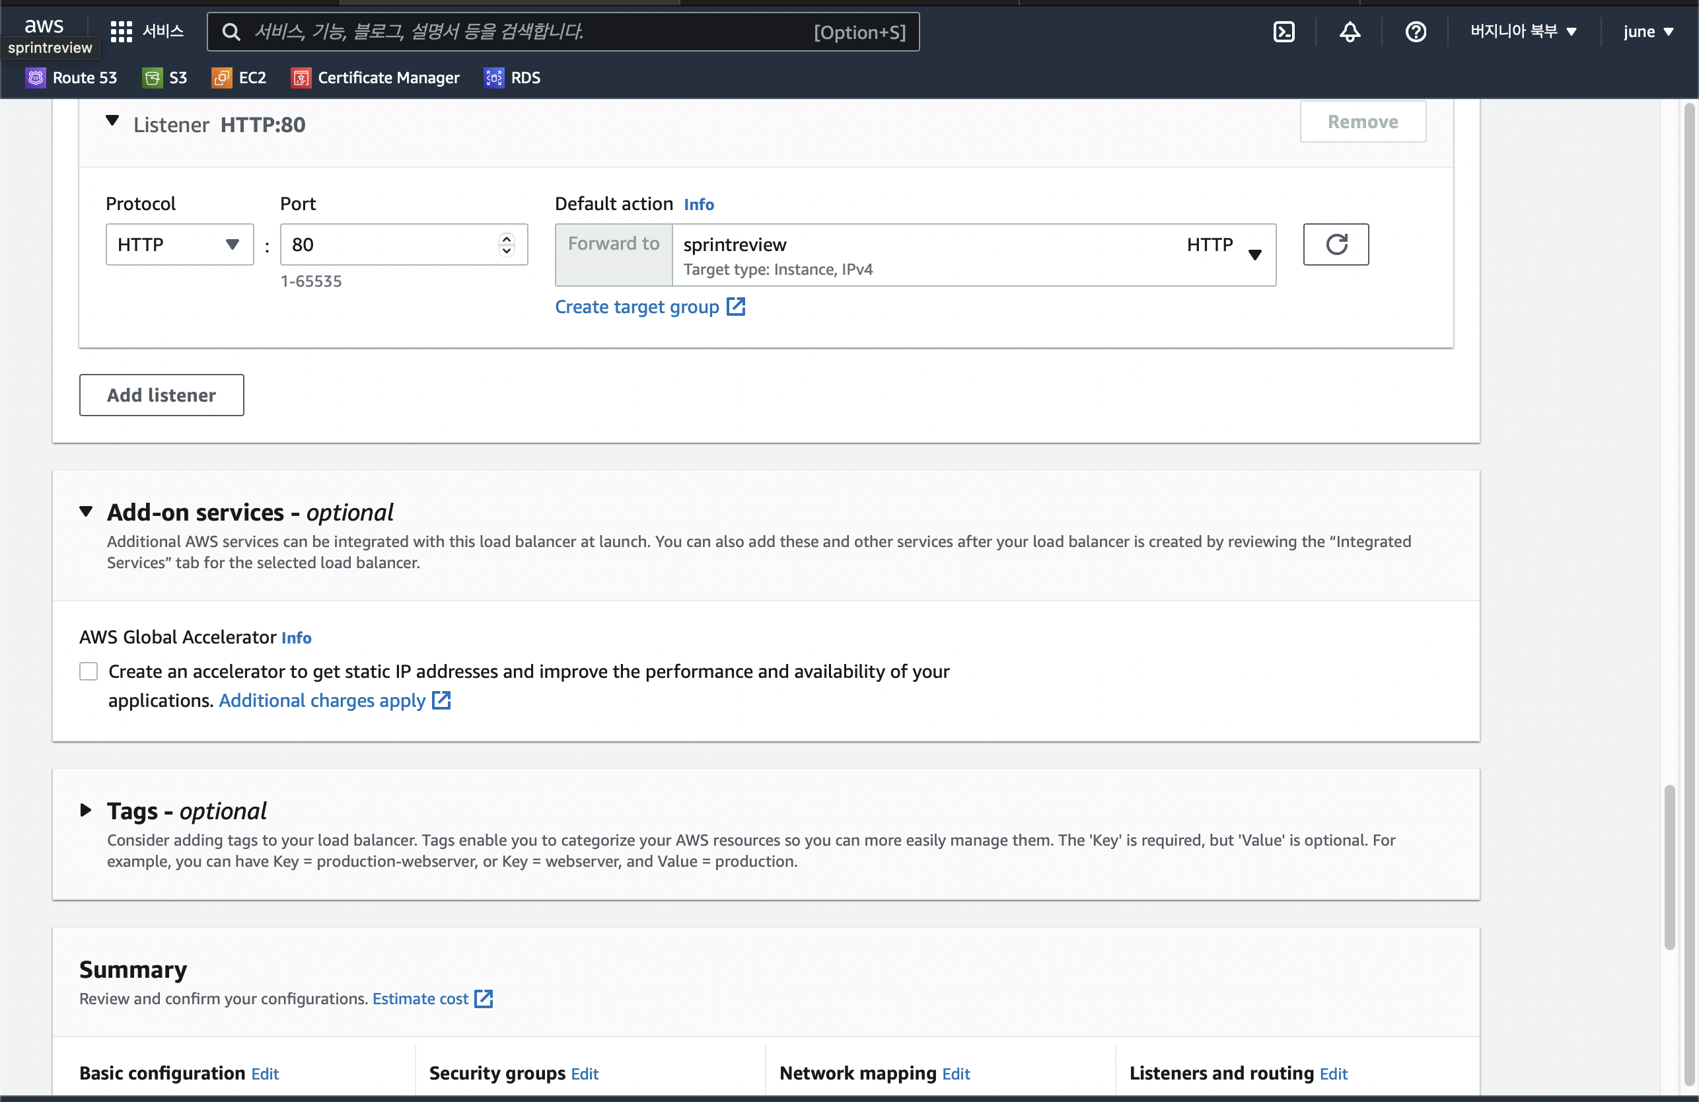Click external link icon beside Estimate cost

click(484, 998)
